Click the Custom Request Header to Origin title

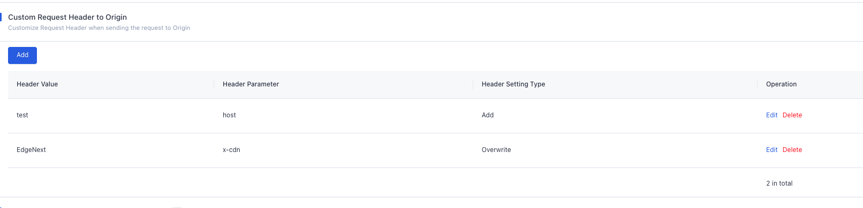[67, 17]
